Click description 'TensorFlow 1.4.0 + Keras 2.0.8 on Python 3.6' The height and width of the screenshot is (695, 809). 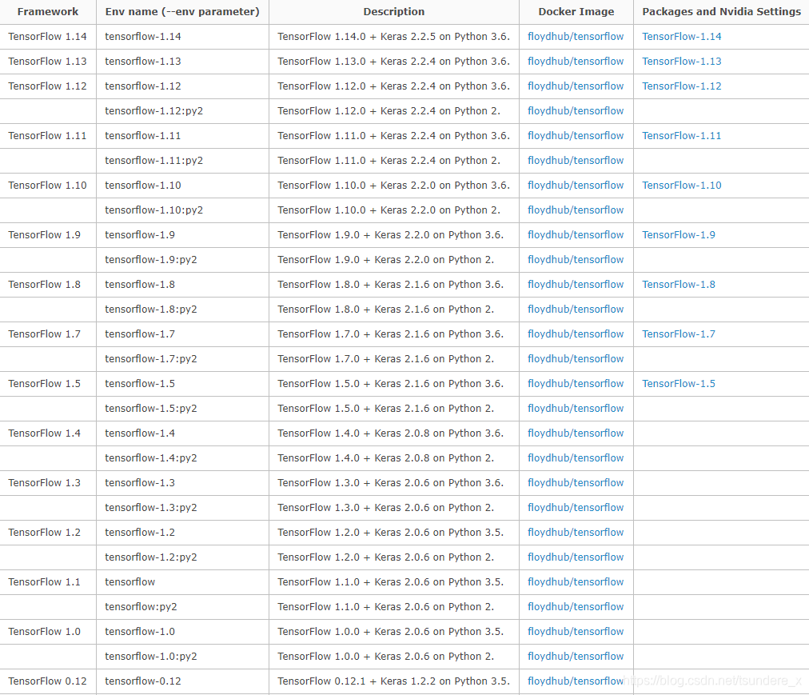coord(390,433)
